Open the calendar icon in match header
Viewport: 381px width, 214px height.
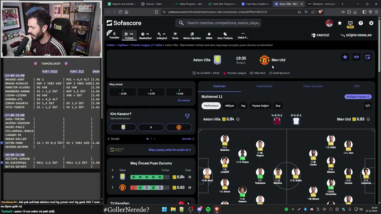tap(368, 57)
